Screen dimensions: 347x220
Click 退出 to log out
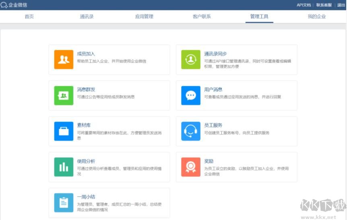tap(341, 5)
